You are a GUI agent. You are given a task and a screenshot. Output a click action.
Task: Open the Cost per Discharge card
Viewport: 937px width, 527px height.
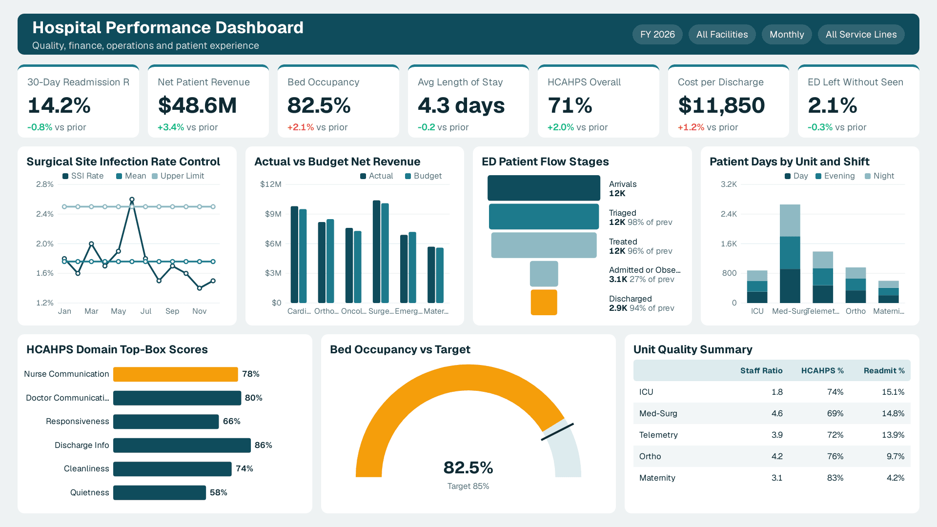[729, 101]
